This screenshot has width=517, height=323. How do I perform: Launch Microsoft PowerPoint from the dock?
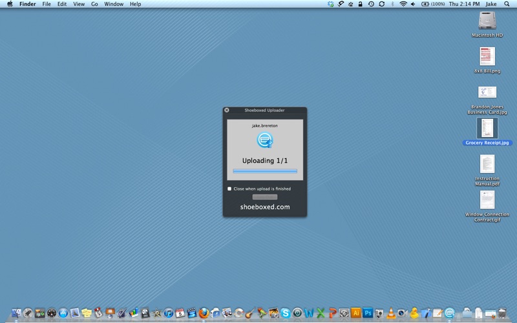pos(332,313)
